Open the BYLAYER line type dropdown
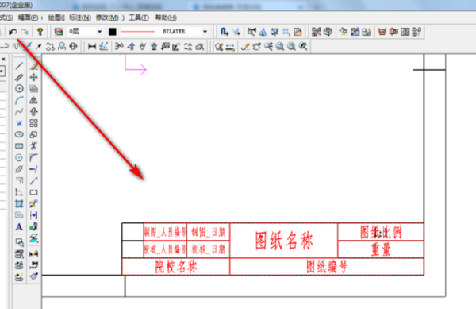This screenshot has height=309, width=476. click(205, 31)
